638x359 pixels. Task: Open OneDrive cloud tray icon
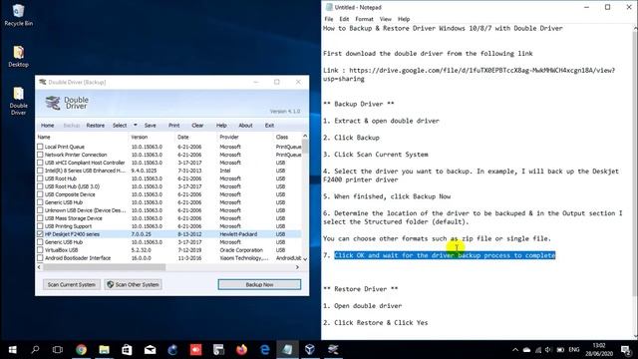526,350
